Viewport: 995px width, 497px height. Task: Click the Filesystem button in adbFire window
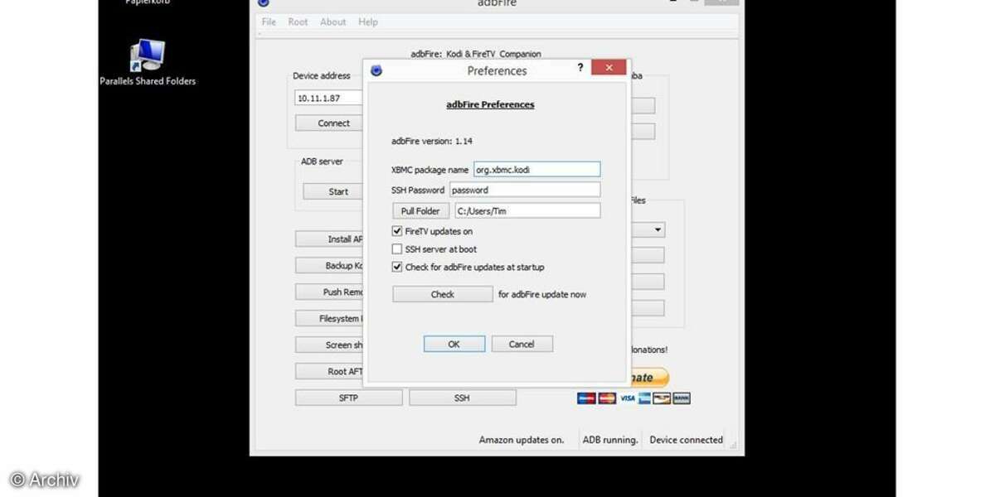(x=329, y=318)
